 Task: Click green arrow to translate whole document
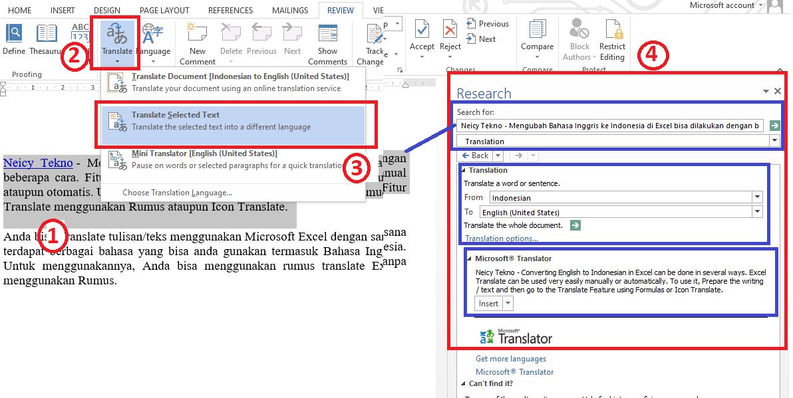[575, 225]
